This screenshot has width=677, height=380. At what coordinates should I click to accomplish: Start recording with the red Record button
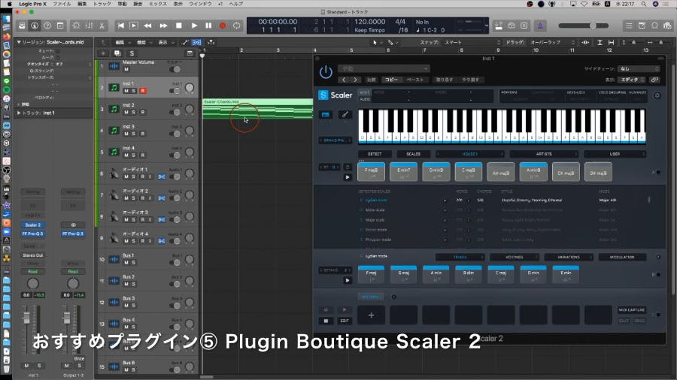223,26
